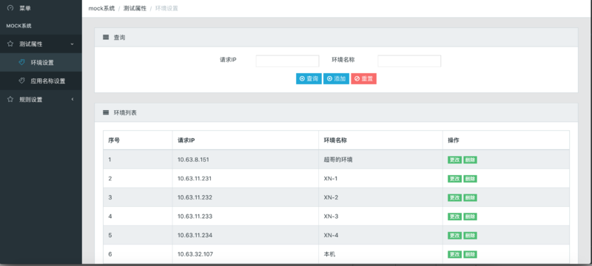Click 更改 for 本机 row
This screenshot has width=592, height=266.
[455, 254]
